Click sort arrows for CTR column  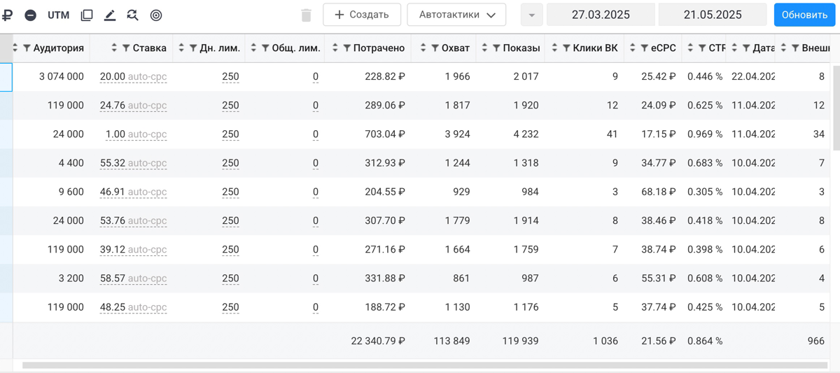click(690, 48)
